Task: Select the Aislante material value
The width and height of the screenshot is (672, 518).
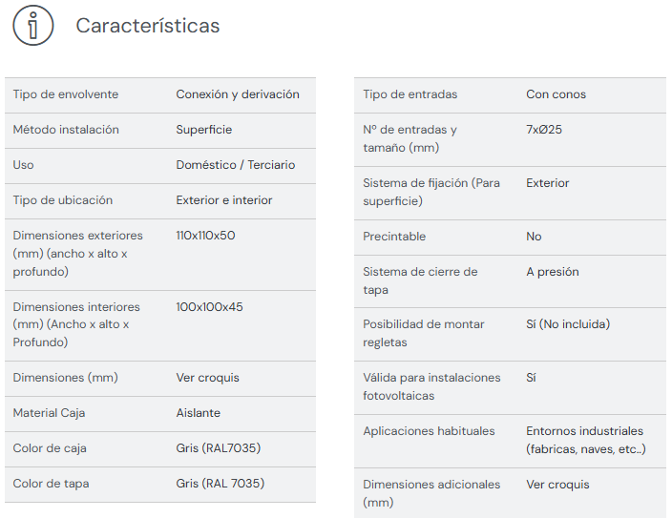Action: (x=199, y=413)
